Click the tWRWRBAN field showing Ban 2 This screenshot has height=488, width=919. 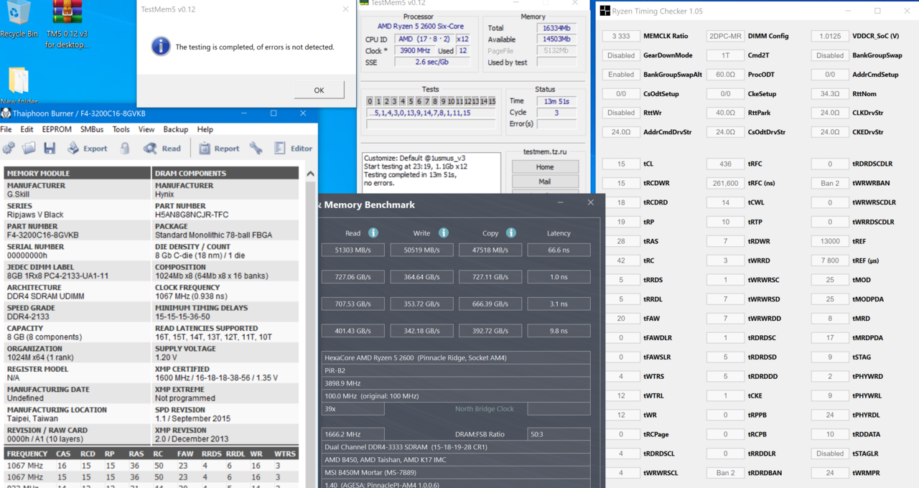point(830,183)
